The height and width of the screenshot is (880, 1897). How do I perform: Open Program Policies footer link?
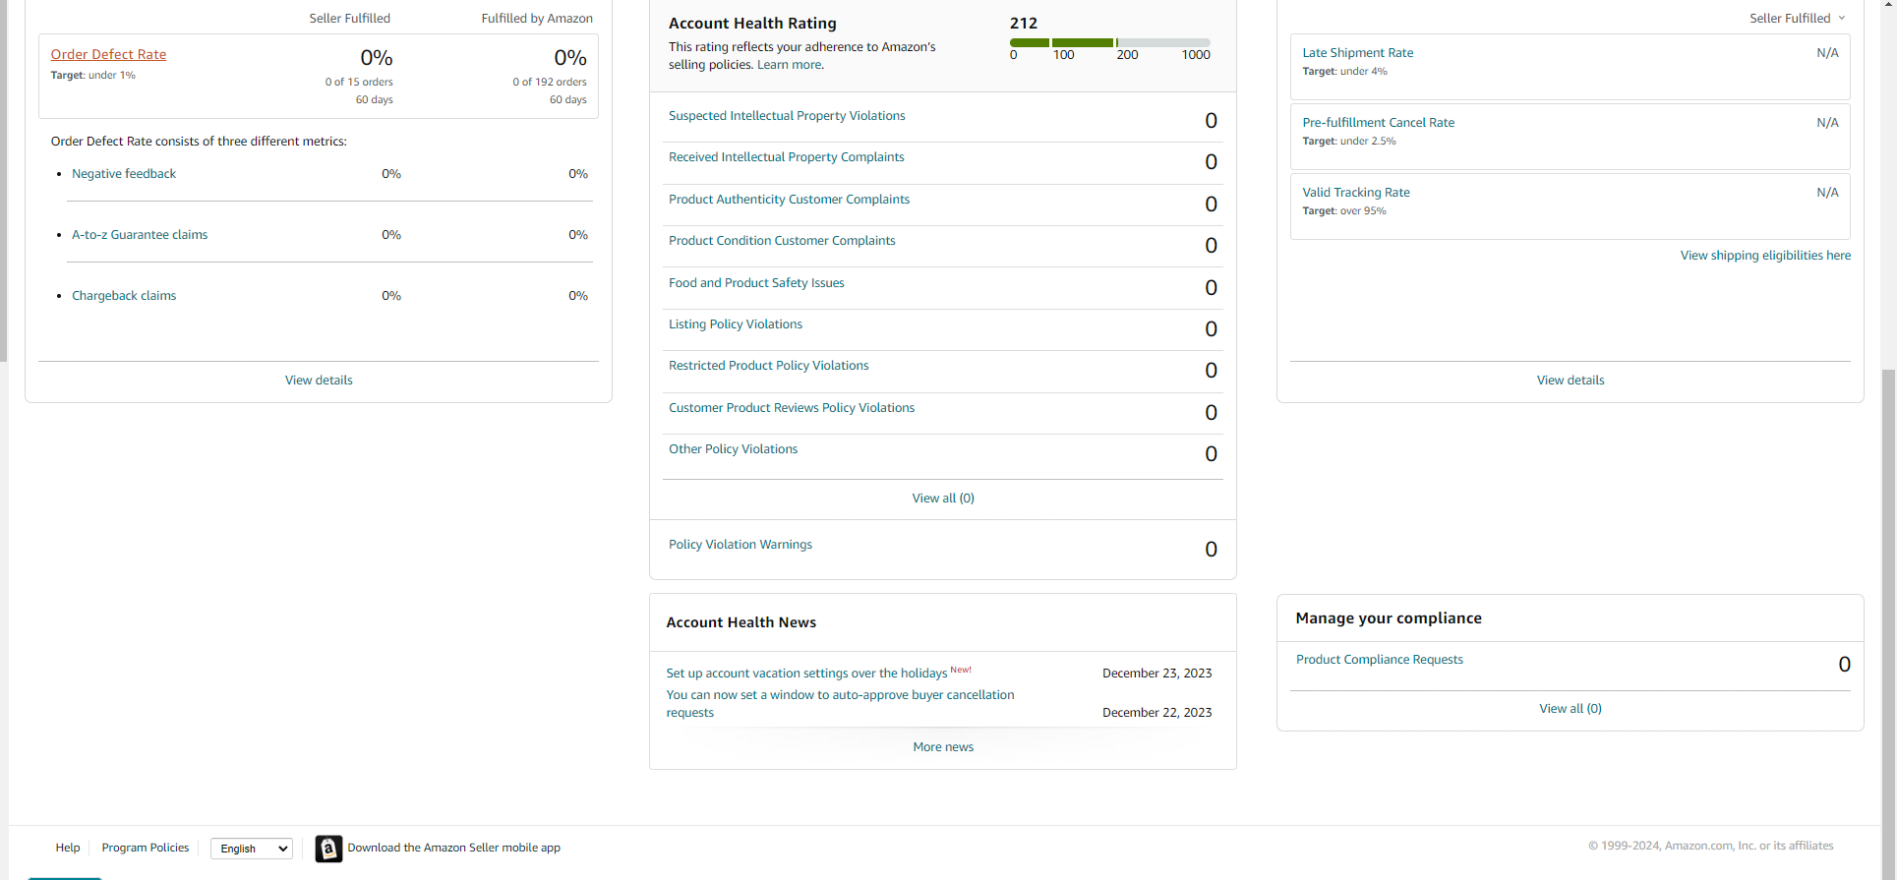click(x=146, y=848)
